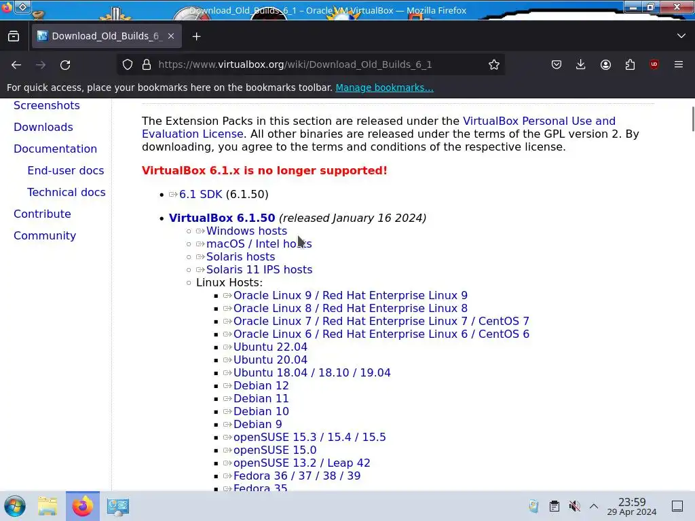Open the clipboard tray icon
This screenshot has width=695, height=521.
[x=554, y=506]
